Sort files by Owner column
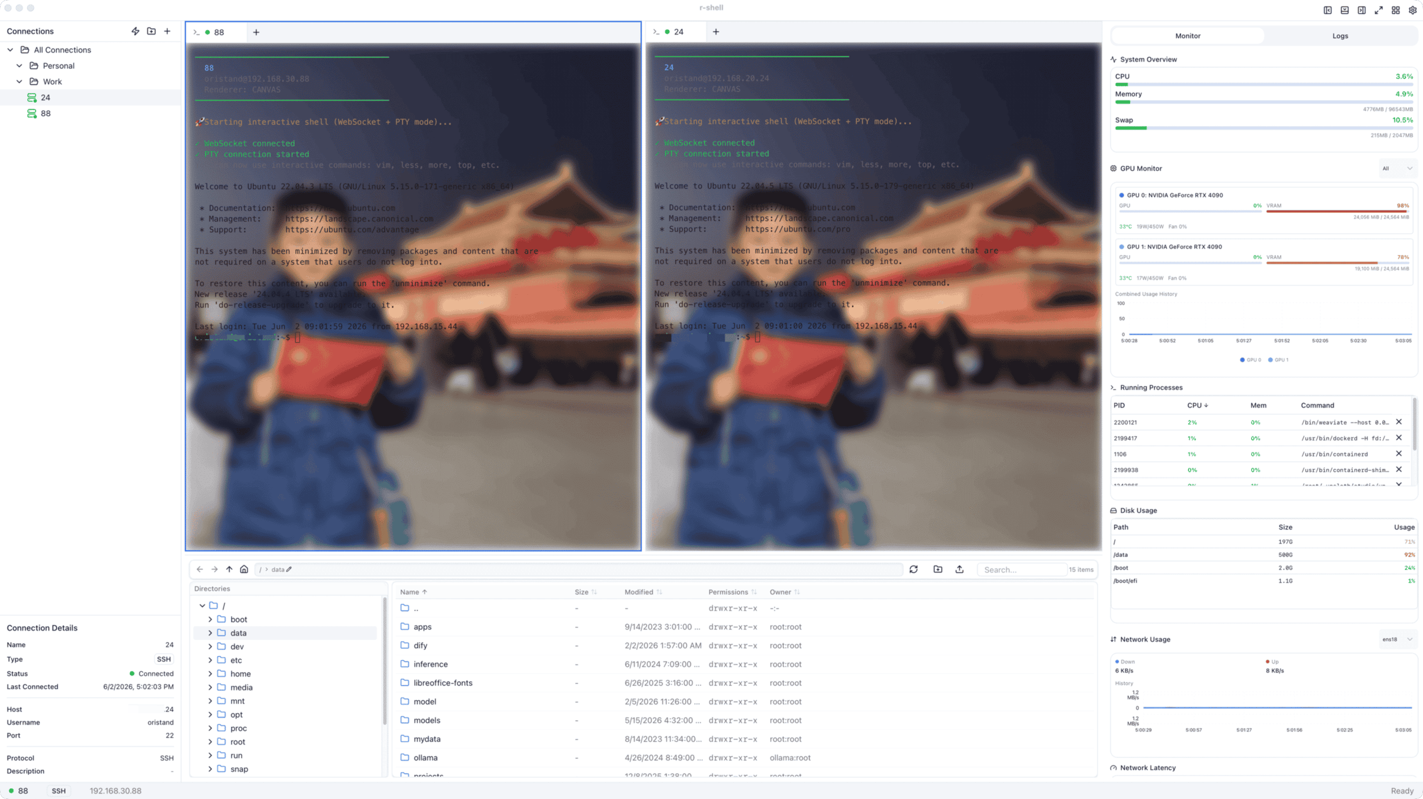 click(785, 592)
